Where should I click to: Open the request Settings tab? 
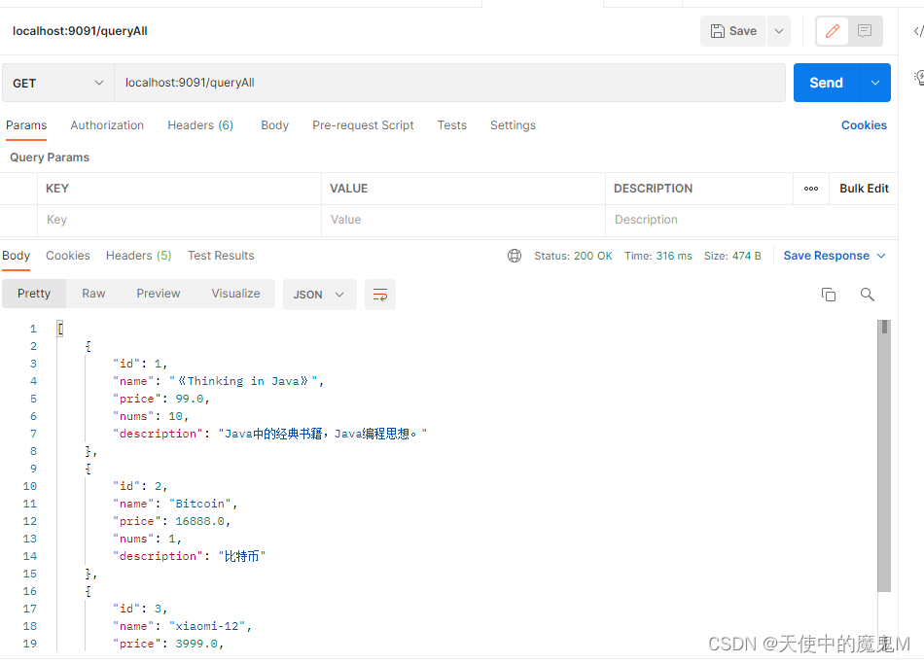tap(513, 125)
